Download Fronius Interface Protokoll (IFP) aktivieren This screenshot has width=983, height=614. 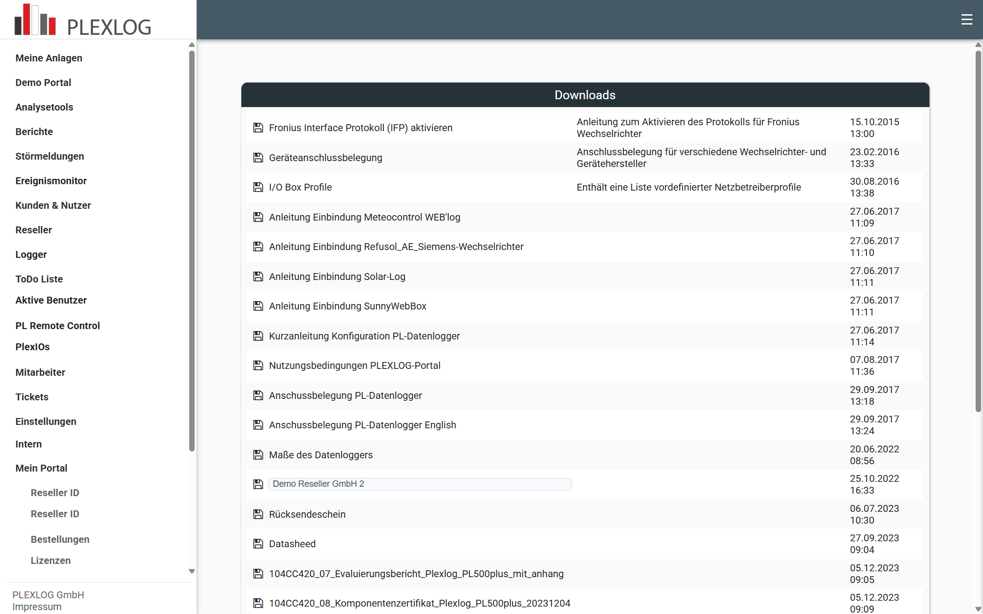click(x=361, y=128)
